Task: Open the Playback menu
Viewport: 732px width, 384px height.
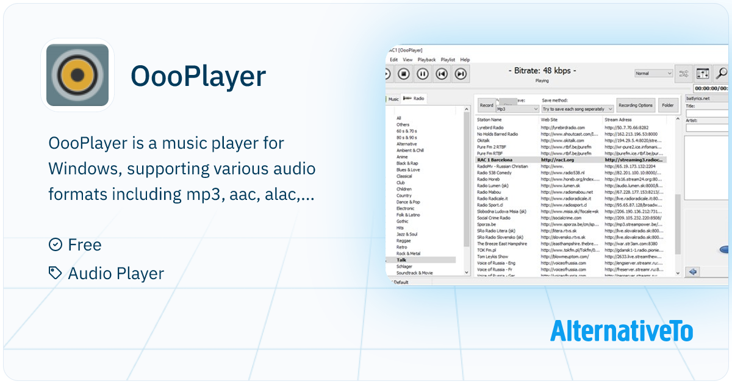Action: point(426,60)
